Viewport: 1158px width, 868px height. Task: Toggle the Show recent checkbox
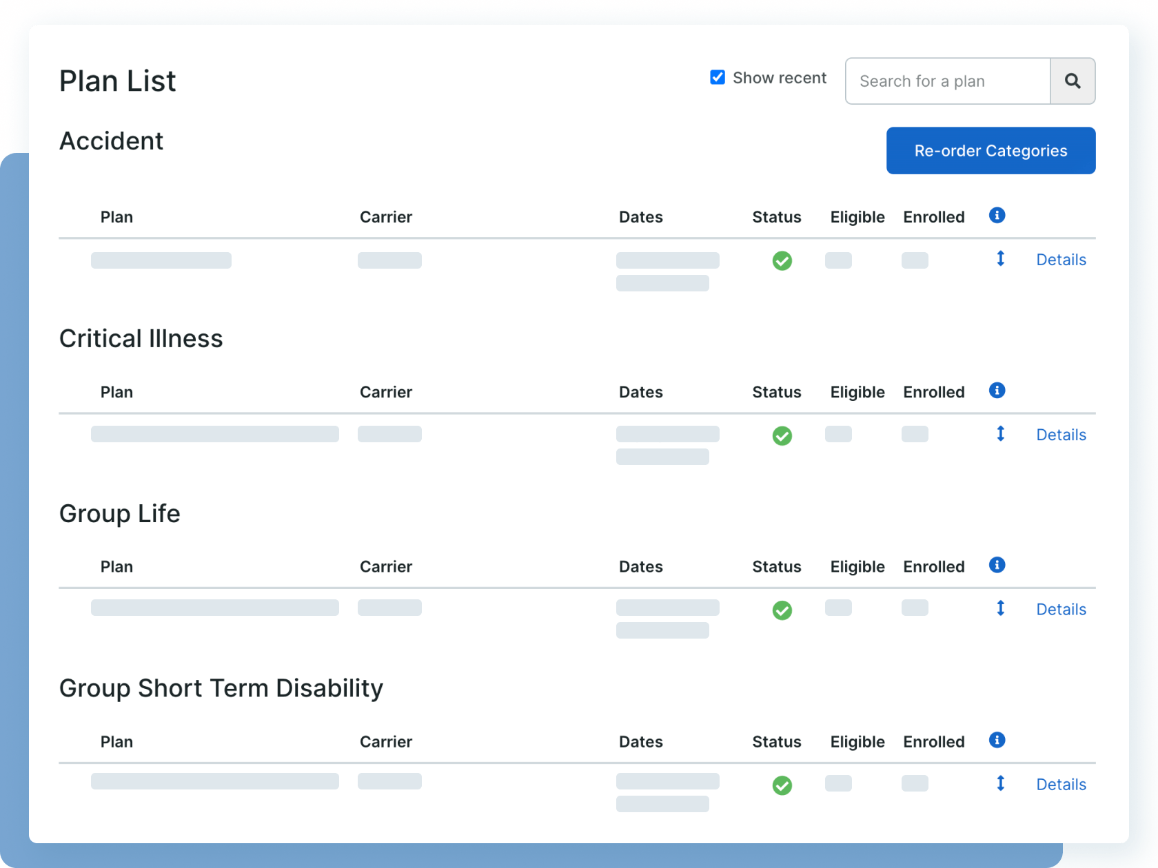click(x=717, y=77)
